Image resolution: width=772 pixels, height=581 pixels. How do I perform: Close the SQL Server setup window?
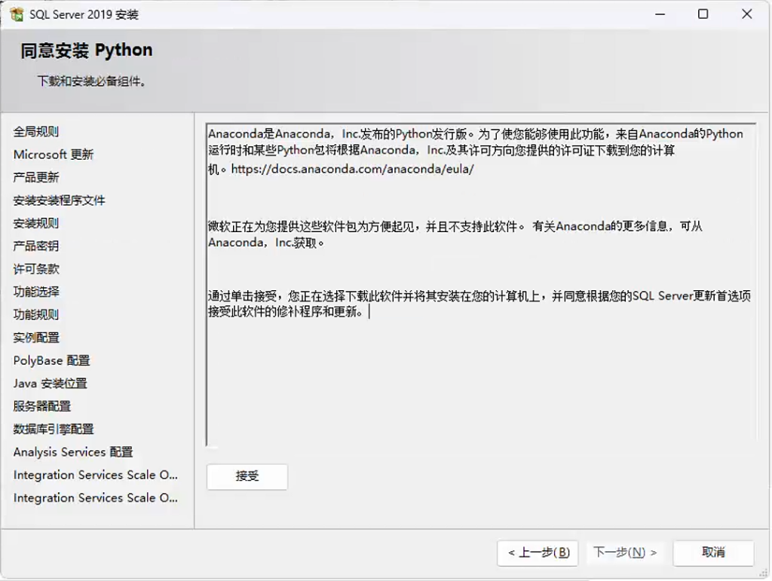click(747, 14)
